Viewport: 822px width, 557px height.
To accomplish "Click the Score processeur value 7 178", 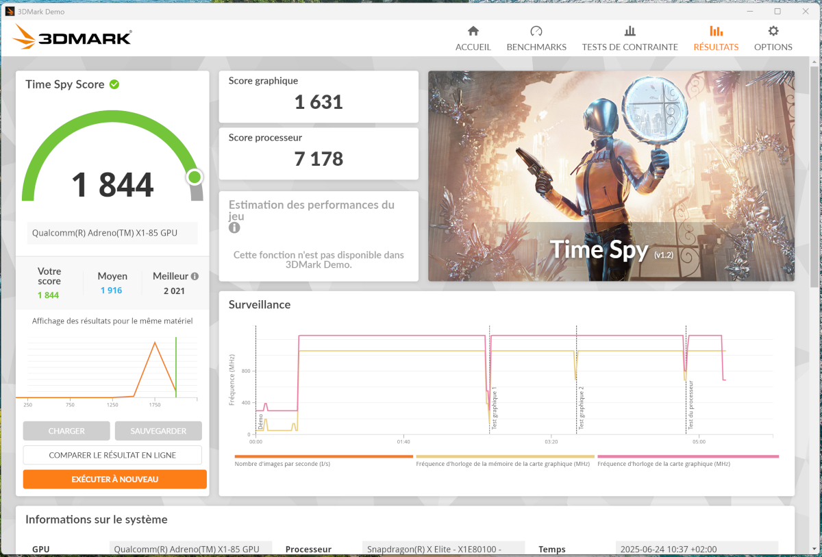I will pyautogui.click(x=319, y=159).
